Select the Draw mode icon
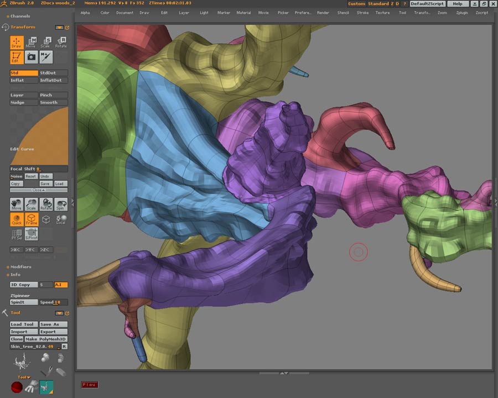This screenshot has height=398, width=498. pos(17,43)
